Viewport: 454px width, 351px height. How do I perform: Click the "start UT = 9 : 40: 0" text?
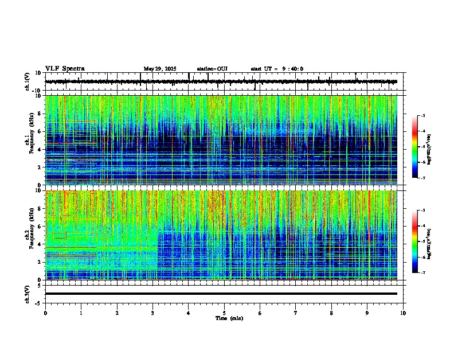point(277,69)
